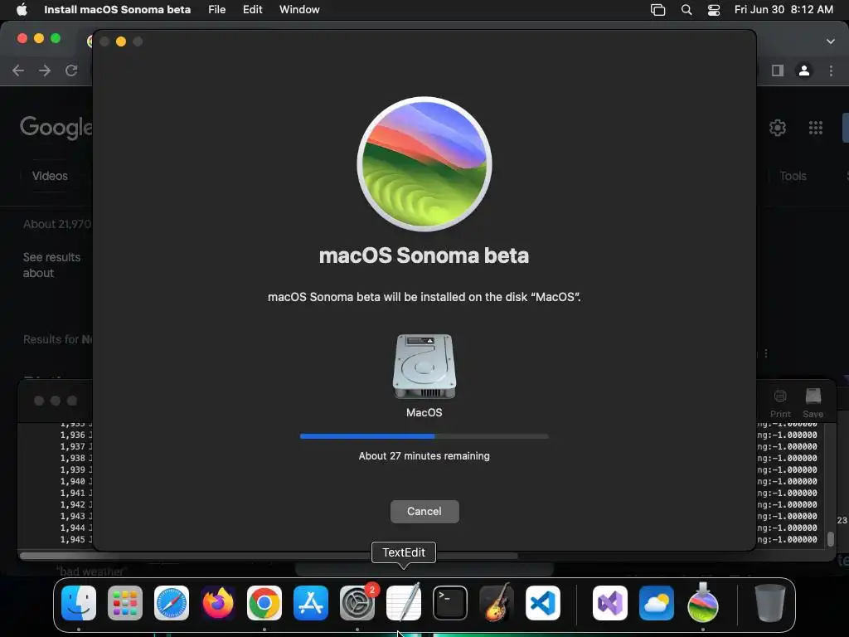Minimize the installer window with yellow button
The height and width of the screenshot is (637, 849).
pyautogui.click(x=121, y=41)
